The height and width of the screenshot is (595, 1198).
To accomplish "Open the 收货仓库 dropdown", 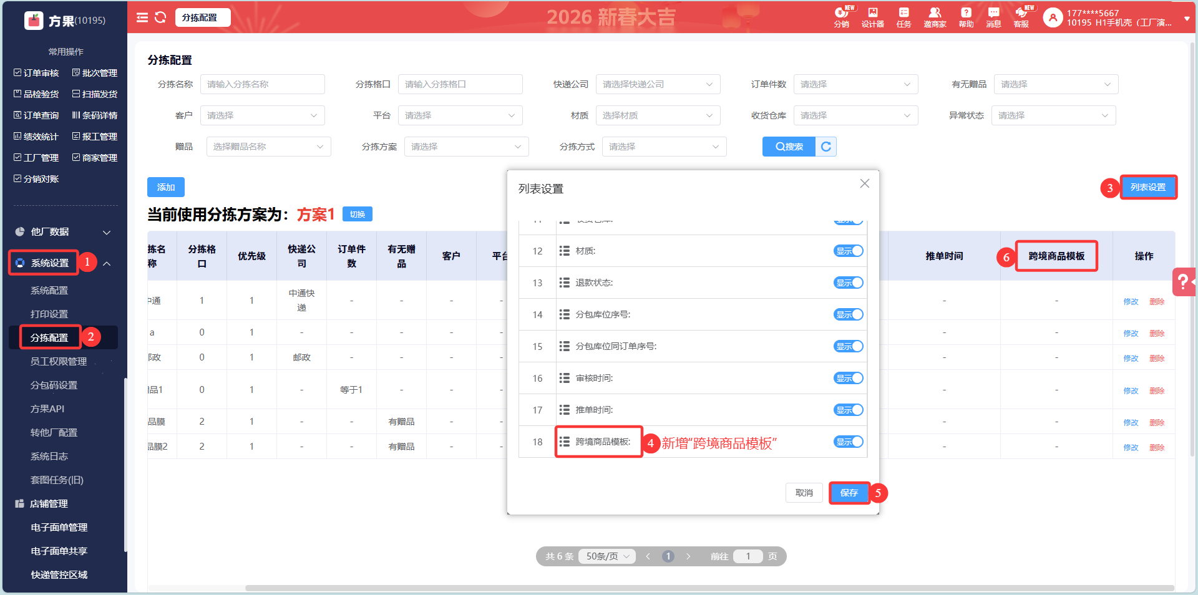I will (x=855, y=115).
